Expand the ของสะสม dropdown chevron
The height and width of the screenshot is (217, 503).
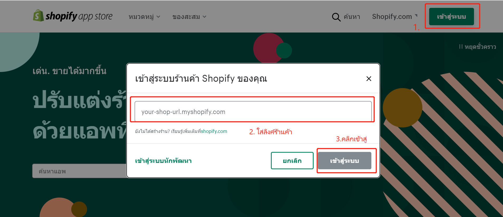coord(204,17)
